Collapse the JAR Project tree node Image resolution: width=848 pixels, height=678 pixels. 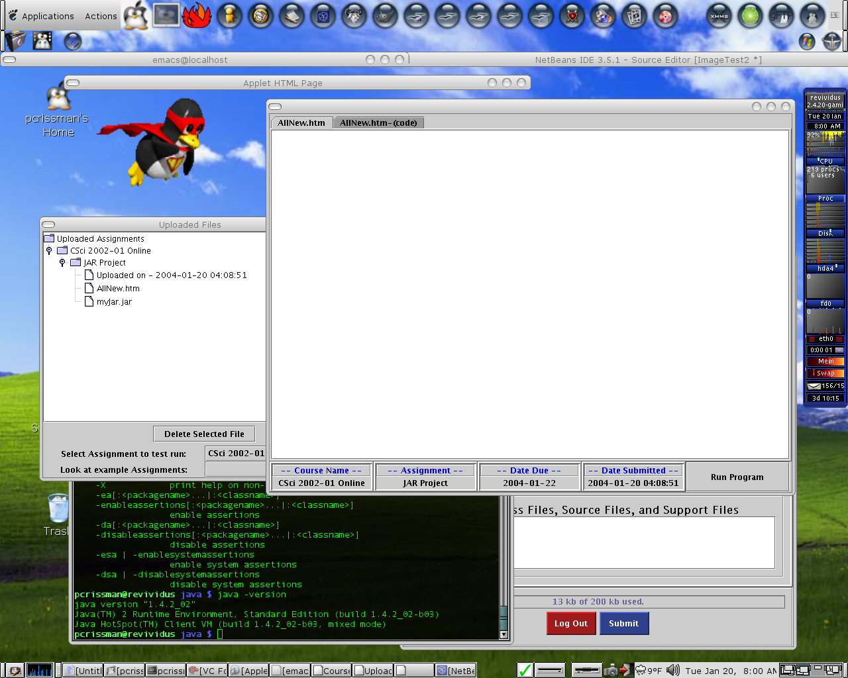coord(62,263)
